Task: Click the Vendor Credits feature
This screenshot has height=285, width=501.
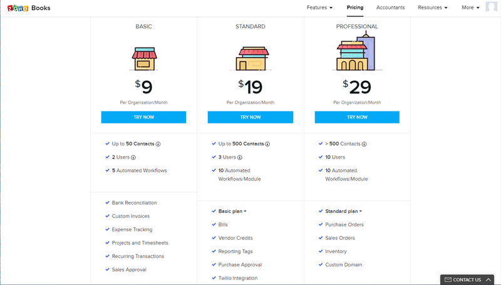Action: (235, 239)
